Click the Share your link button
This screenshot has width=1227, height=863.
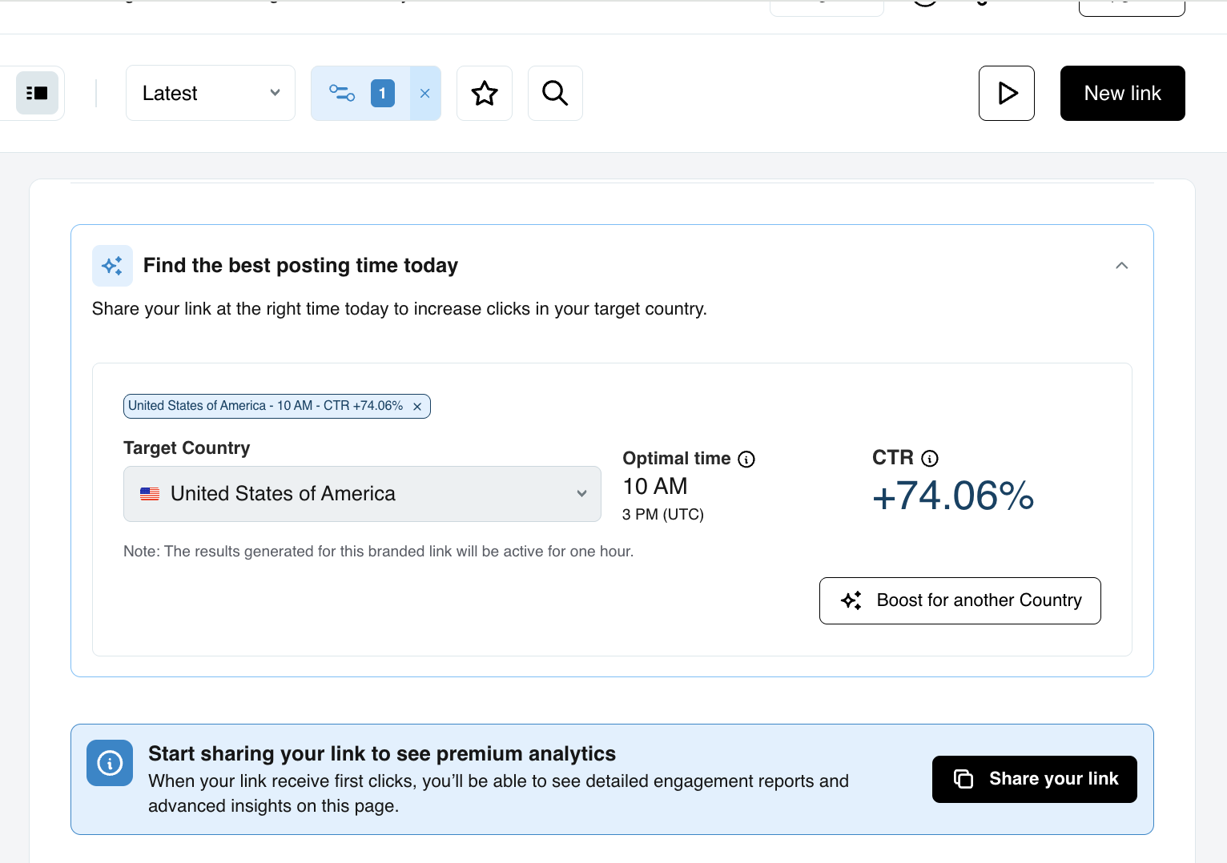(x=1034, y=779)
